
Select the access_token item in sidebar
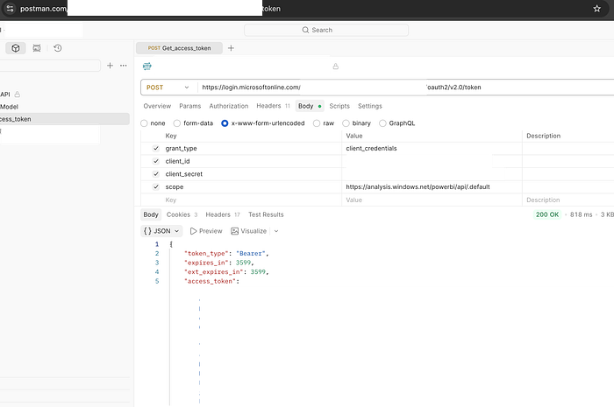(65, 119)
